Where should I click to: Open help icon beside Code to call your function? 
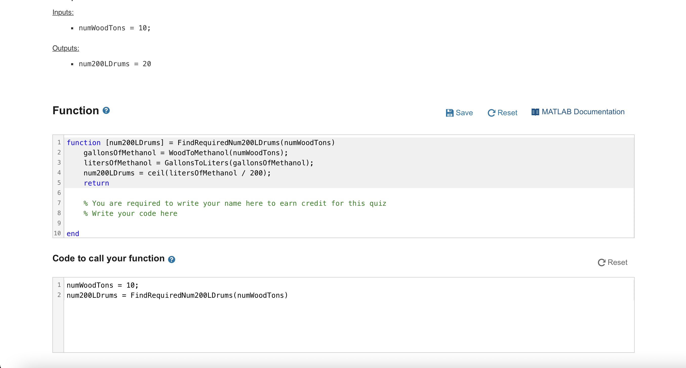click(x=172, y=259)
